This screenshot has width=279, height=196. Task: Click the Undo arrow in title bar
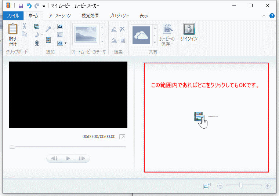(x=29, y=6)
